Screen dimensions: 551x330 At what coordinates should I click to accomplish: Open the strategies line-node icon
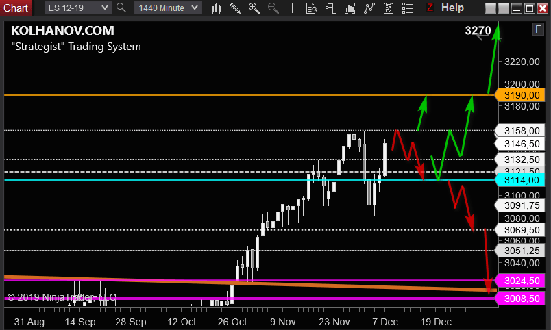coord(369,8)
